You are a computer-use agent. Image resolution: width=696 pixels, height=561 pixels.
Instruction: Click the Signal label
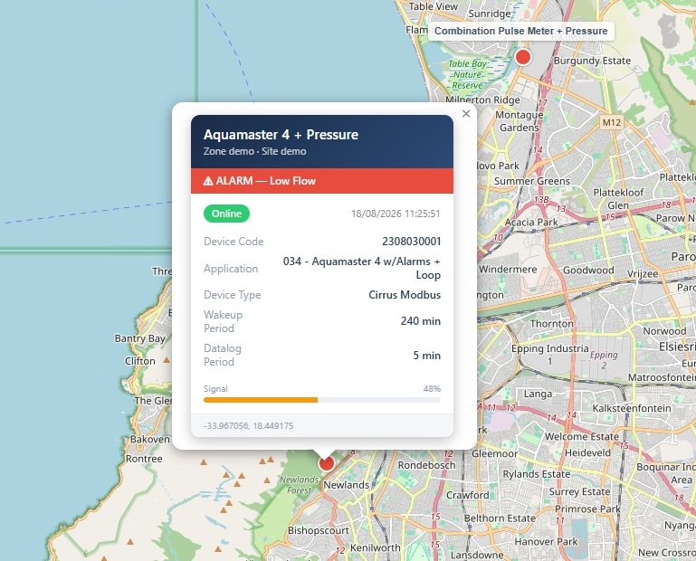click(x=215, y=389)
